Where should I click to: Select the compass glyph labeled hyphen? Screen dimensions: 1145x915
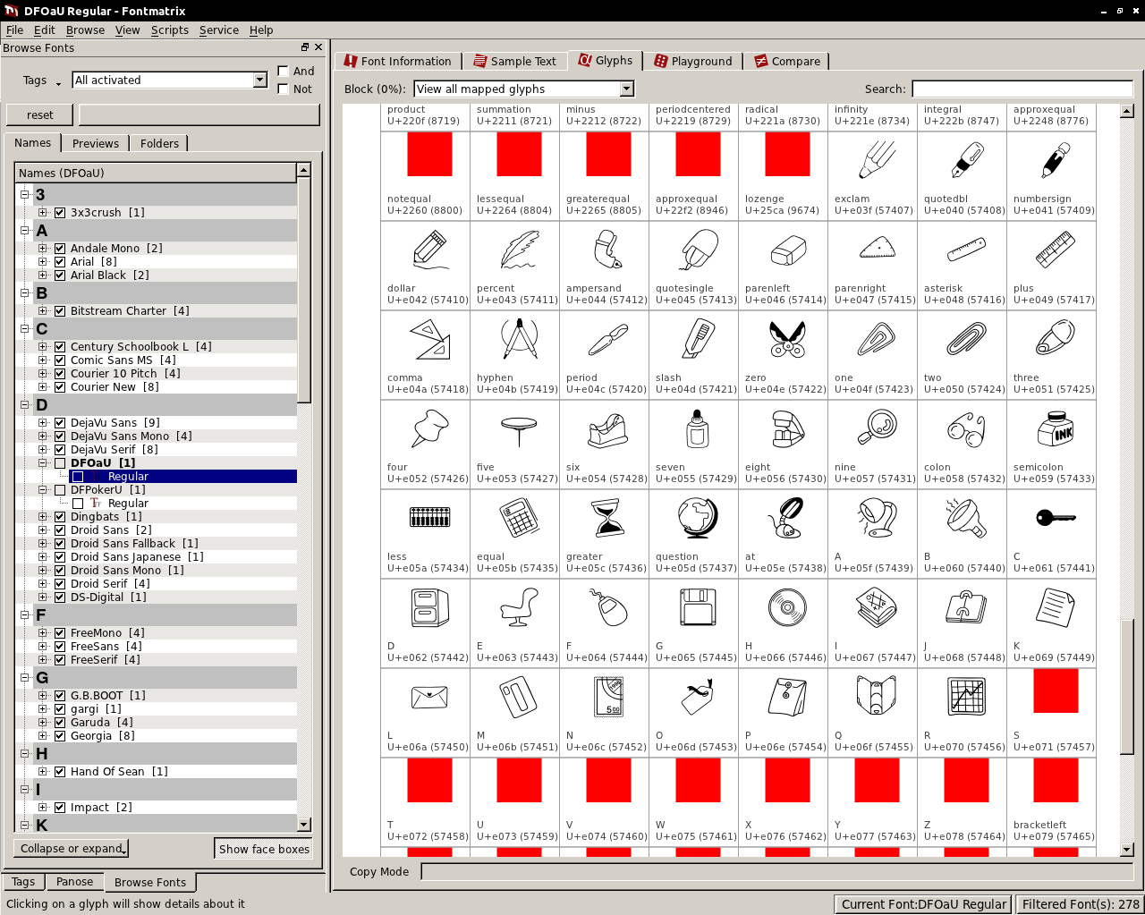pos(519,340)
